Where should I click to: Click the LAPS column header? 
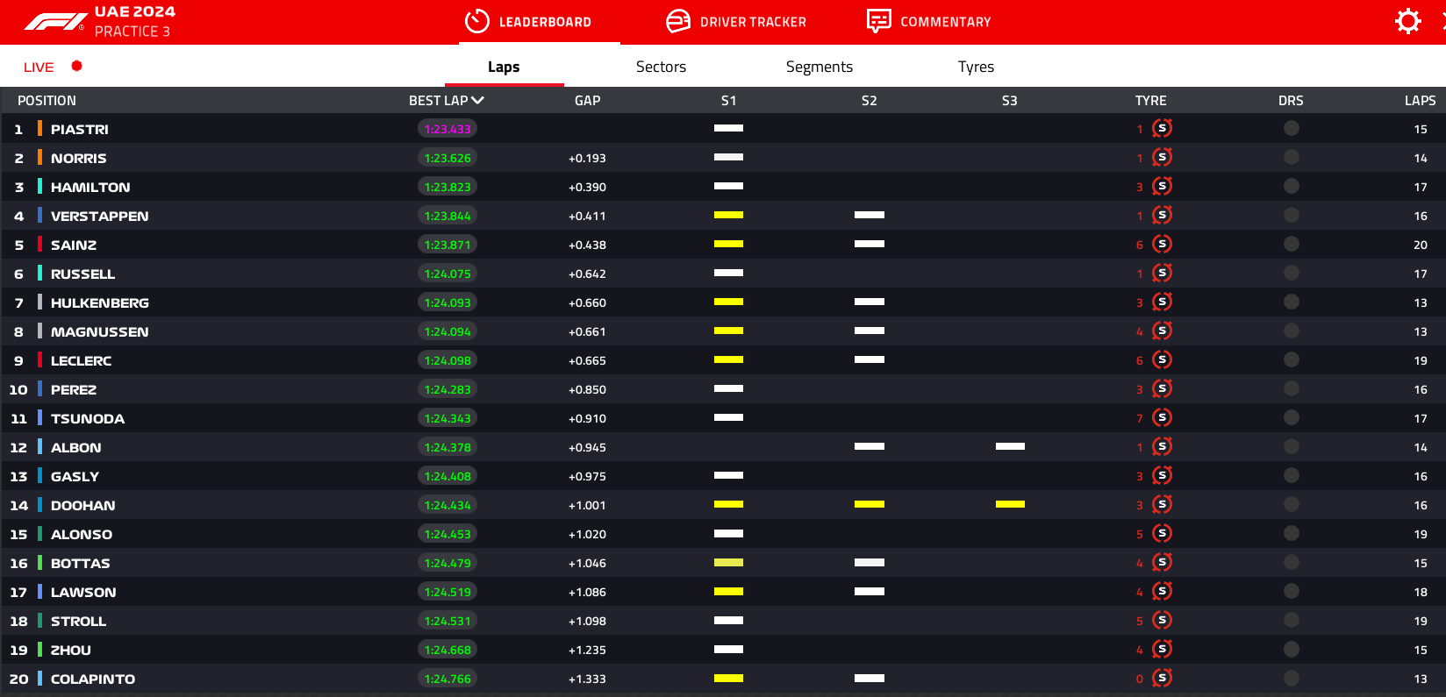pyautogui.click(x=1420, y=100)
